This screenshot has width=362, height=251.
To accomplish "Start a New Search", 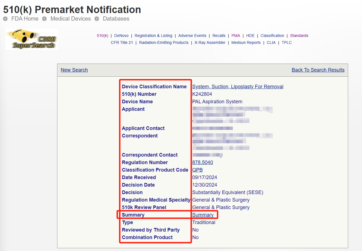I will (x=74, y=70).
